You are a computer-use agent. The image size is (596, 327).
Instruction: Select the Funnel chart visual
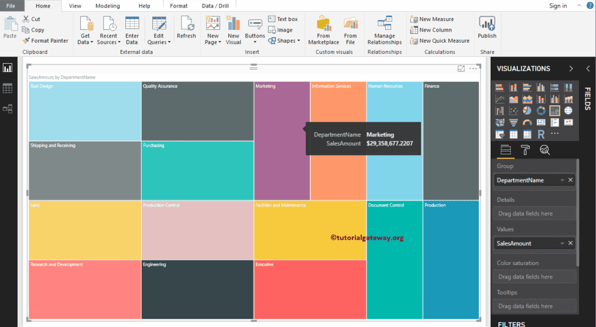pos(513,122)
